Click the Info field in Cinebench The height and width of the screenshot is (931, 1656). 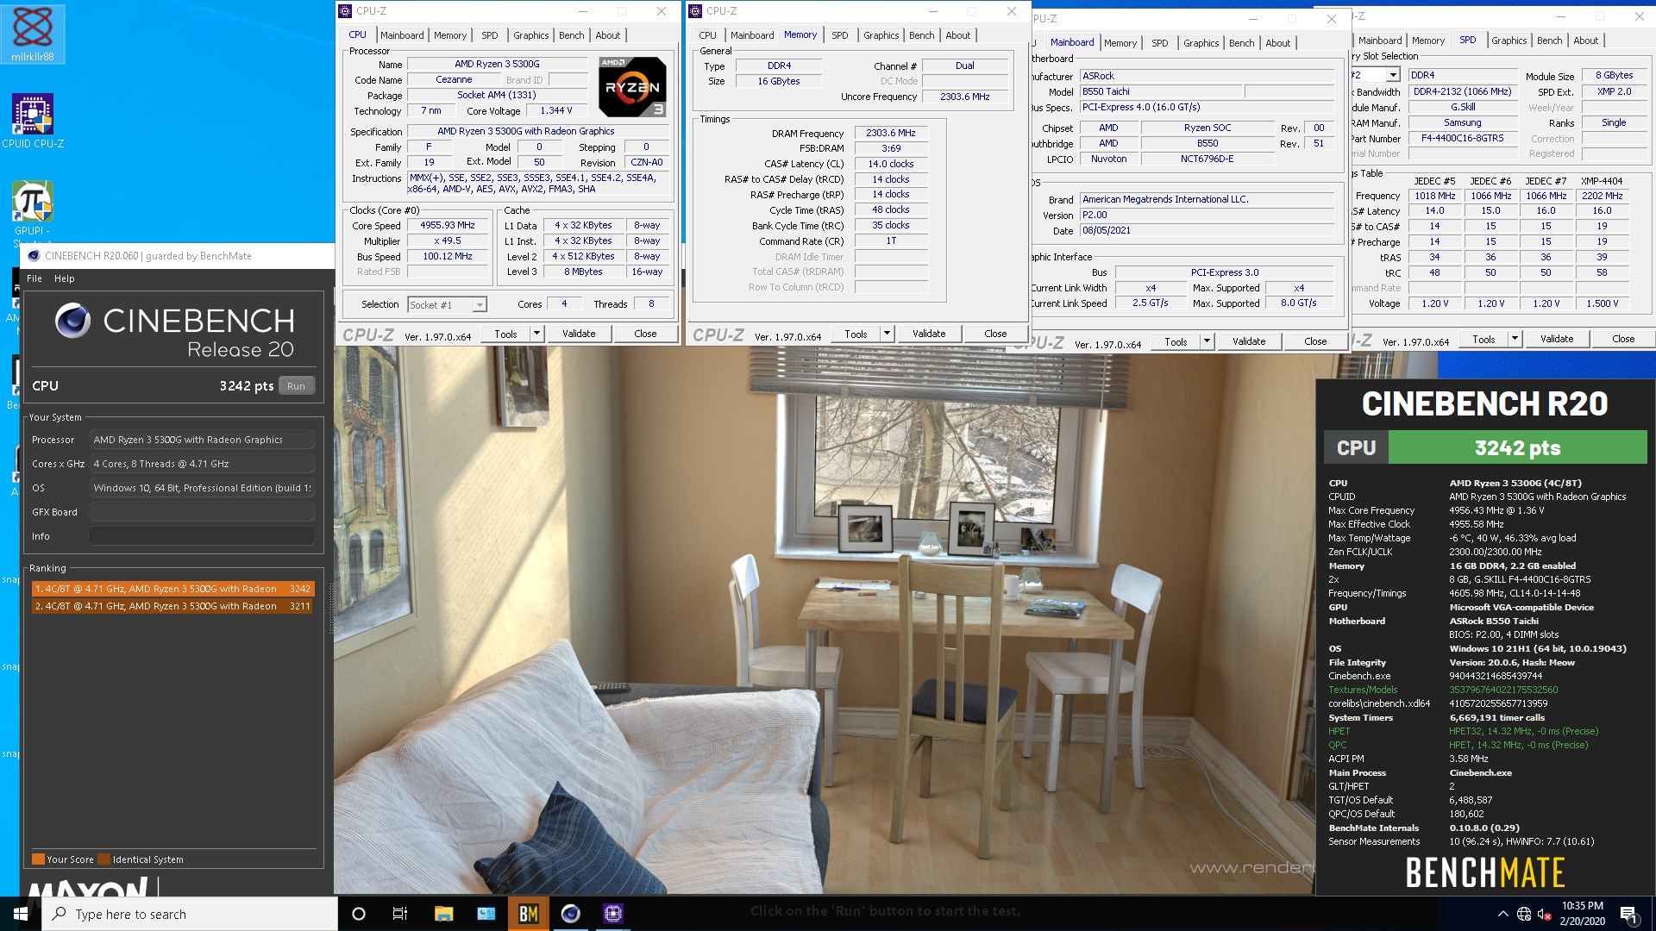pyautogui.click(x=202, y=536)
